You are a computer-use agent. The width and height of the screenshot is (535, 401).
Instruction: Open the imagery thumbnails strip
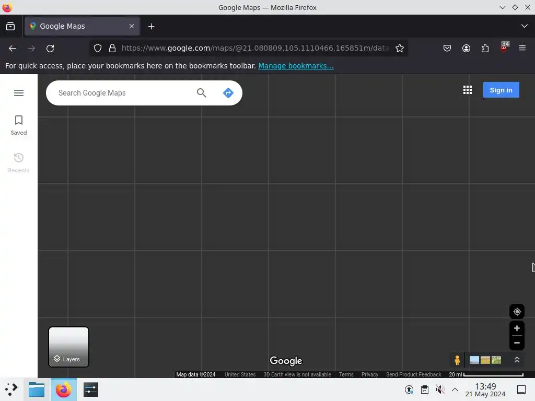(485, 360)
